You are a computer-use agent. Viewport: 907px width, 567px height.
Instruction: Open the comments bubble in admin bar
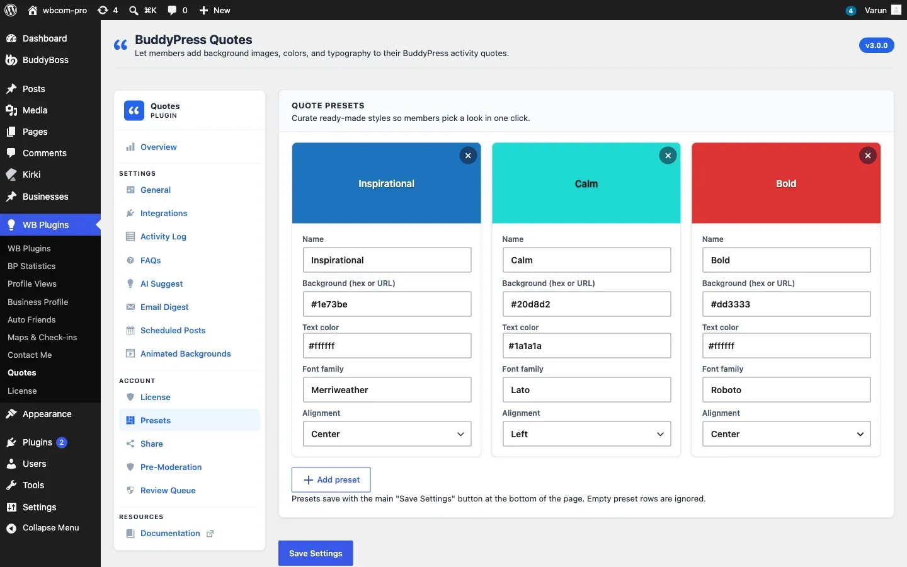pyautogui.click(x=178, y=10)
